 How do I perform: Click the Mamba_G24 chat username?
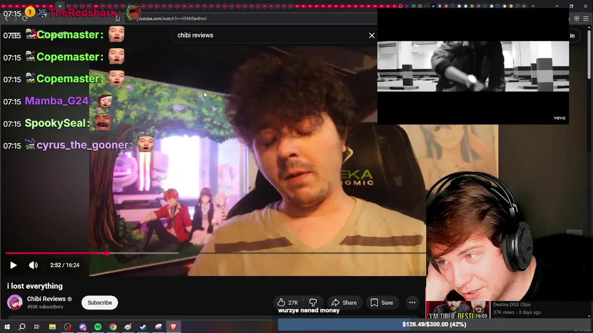tap(57, 101)
